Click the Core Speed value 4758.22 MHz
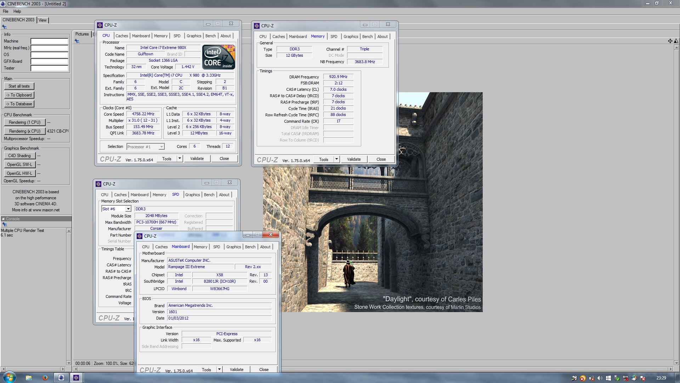 tap(143, 114)
